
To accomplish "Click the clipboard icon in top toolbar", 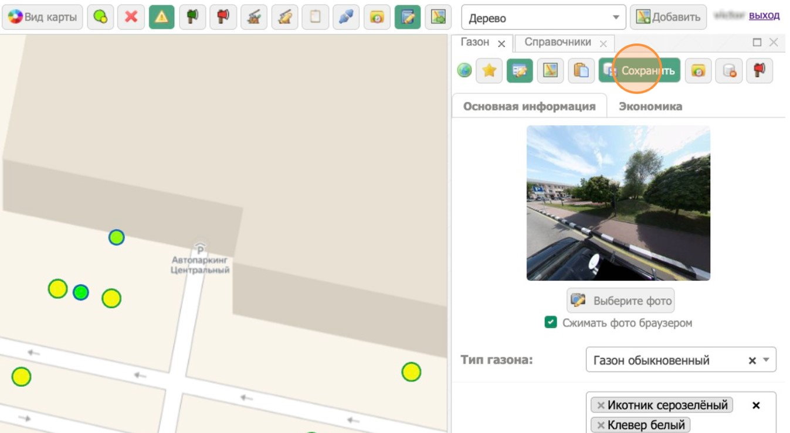I will 316,17.
